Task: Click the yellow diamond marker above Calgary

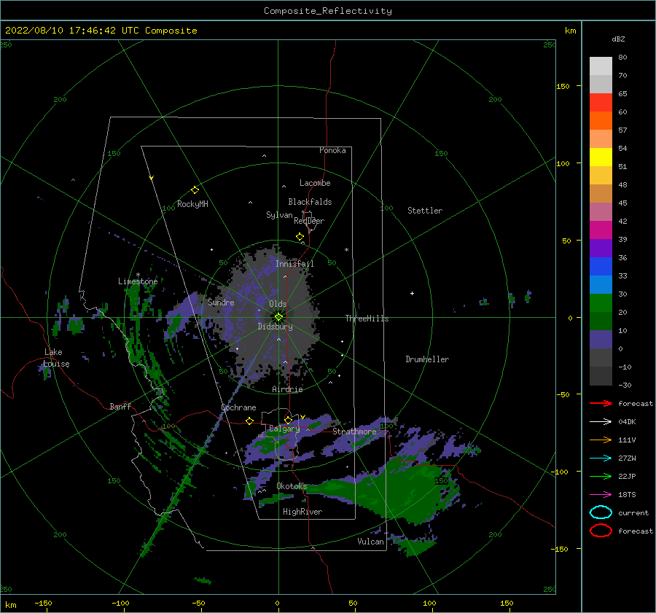Action: pos(288,420)
